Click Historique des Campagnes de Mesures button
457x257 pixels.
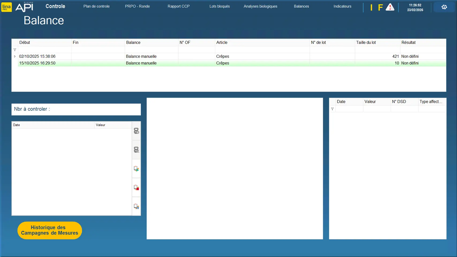click(x=50, y=230)
